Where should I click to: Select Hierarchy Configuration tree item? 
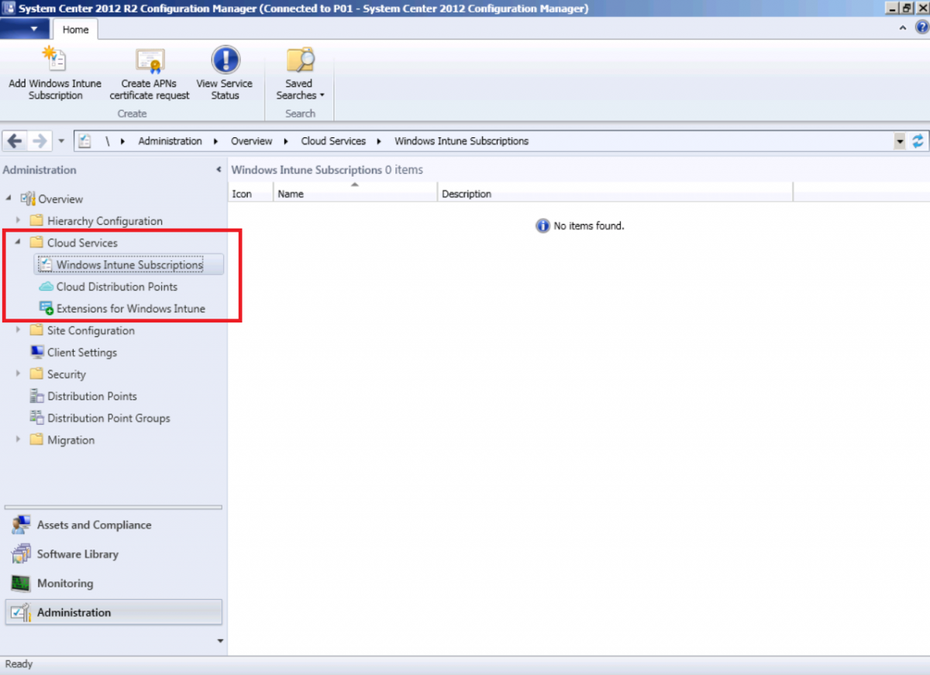(105, 221)
